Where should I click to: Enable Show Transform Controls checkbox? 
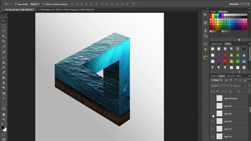tap(44, 4)
